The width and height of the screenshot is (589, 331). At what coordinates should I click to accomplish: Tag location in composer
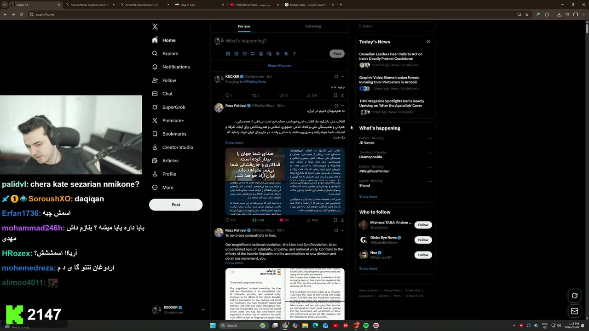tap(277, 54)
